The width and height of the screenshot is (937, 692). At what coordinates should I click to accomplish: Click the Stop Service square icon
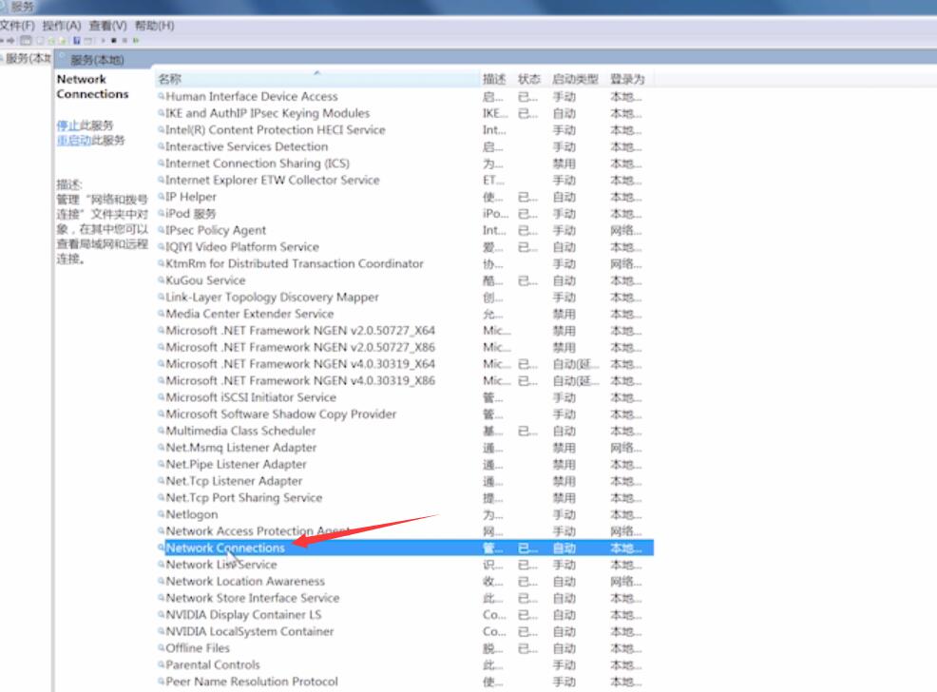pos(113,41)
